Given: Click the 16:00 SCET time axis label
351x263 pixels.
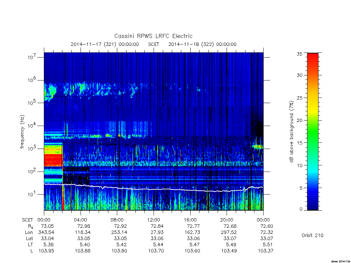Looking at the screenshot, I should pyautogui.click(x=190, y=220).
